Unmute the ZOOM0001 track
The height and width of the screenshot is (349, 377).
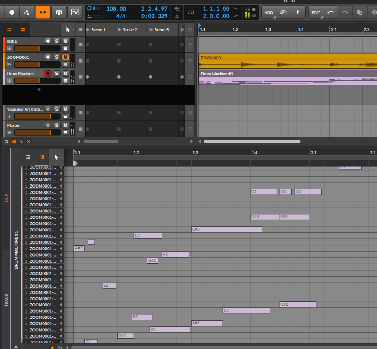(66, 57)
